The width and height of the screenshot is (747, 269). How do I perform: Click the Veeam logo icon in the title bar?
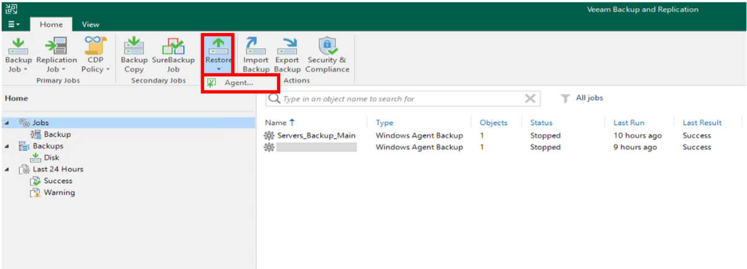tap(12, 9)
